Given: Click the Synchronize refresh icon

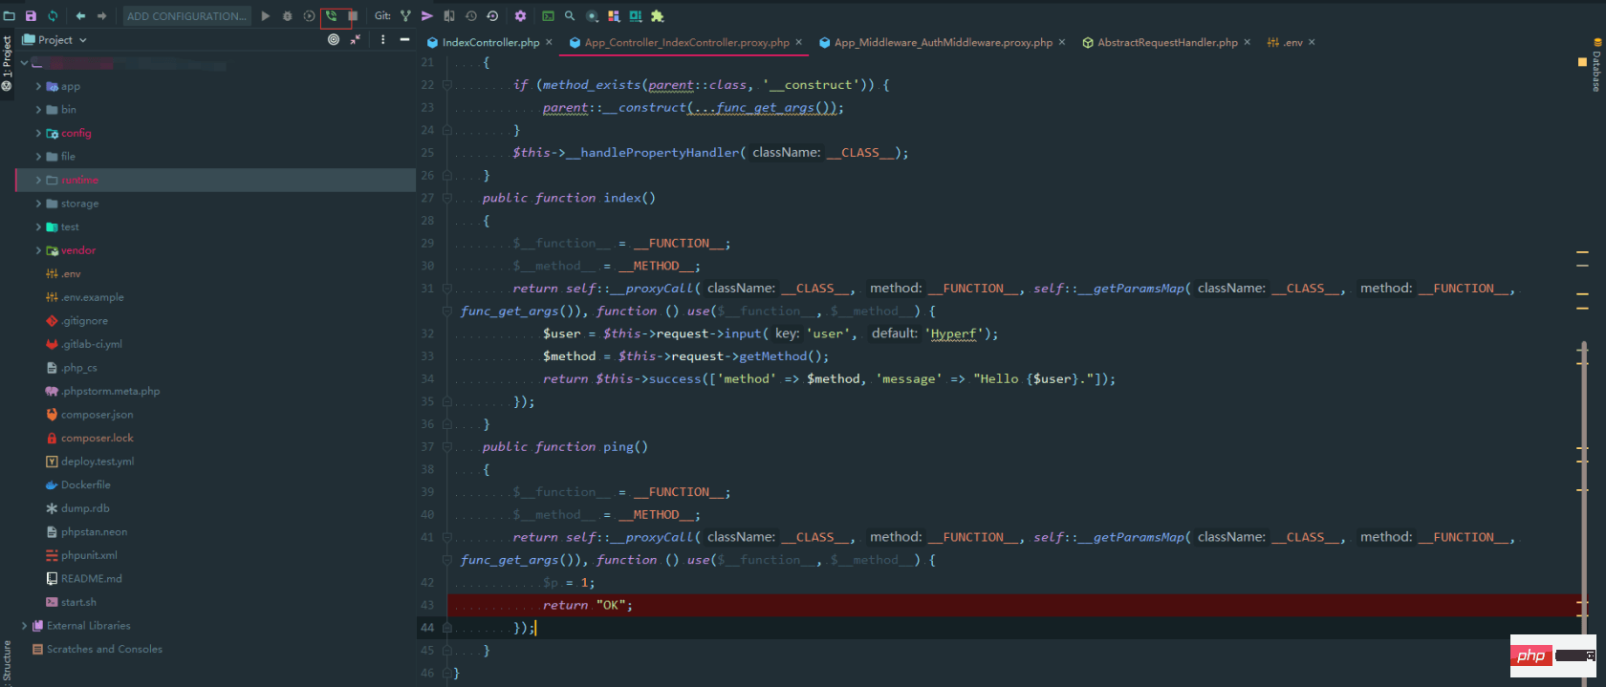Looking at the screenshot, I should tap(53, 16).
